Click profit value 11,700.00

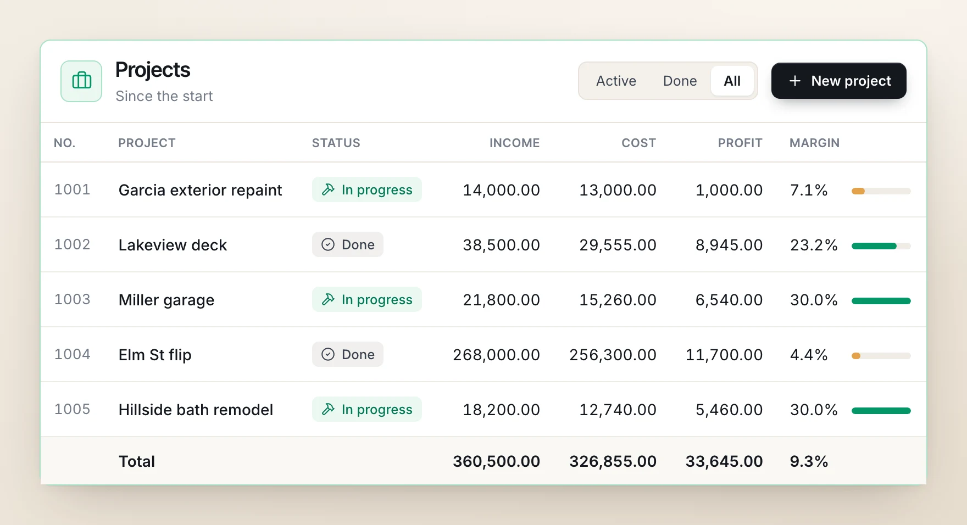coord(724,355)
